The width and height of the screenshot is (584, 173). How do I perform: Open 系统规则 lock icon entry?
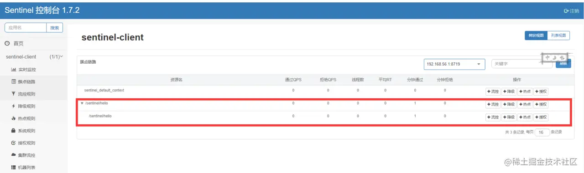point(24,131)
